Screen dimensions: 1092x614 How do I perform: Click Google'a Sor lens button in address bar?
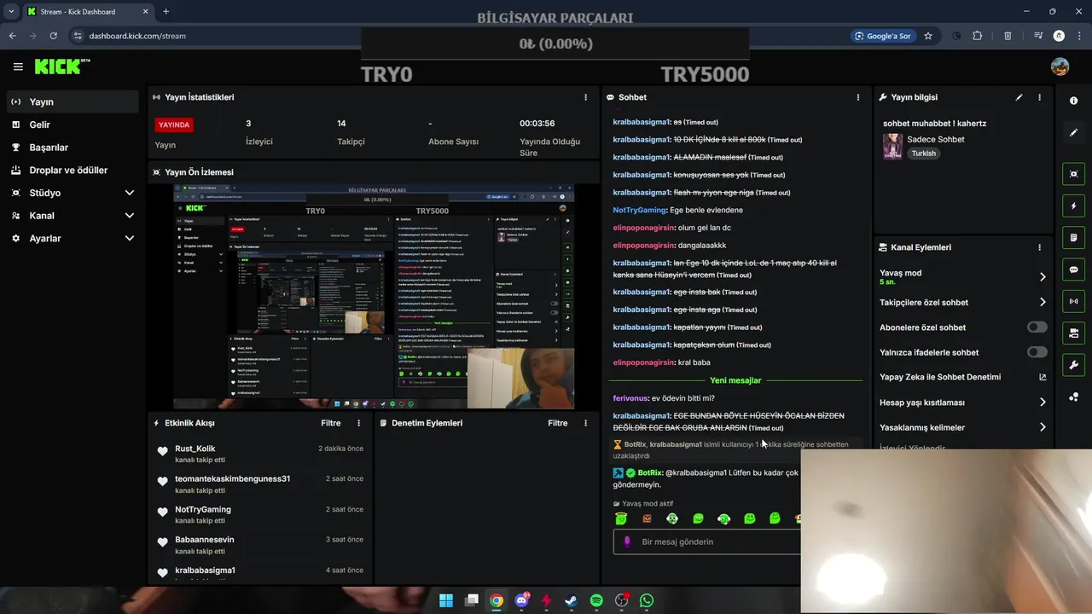point(882,36)
